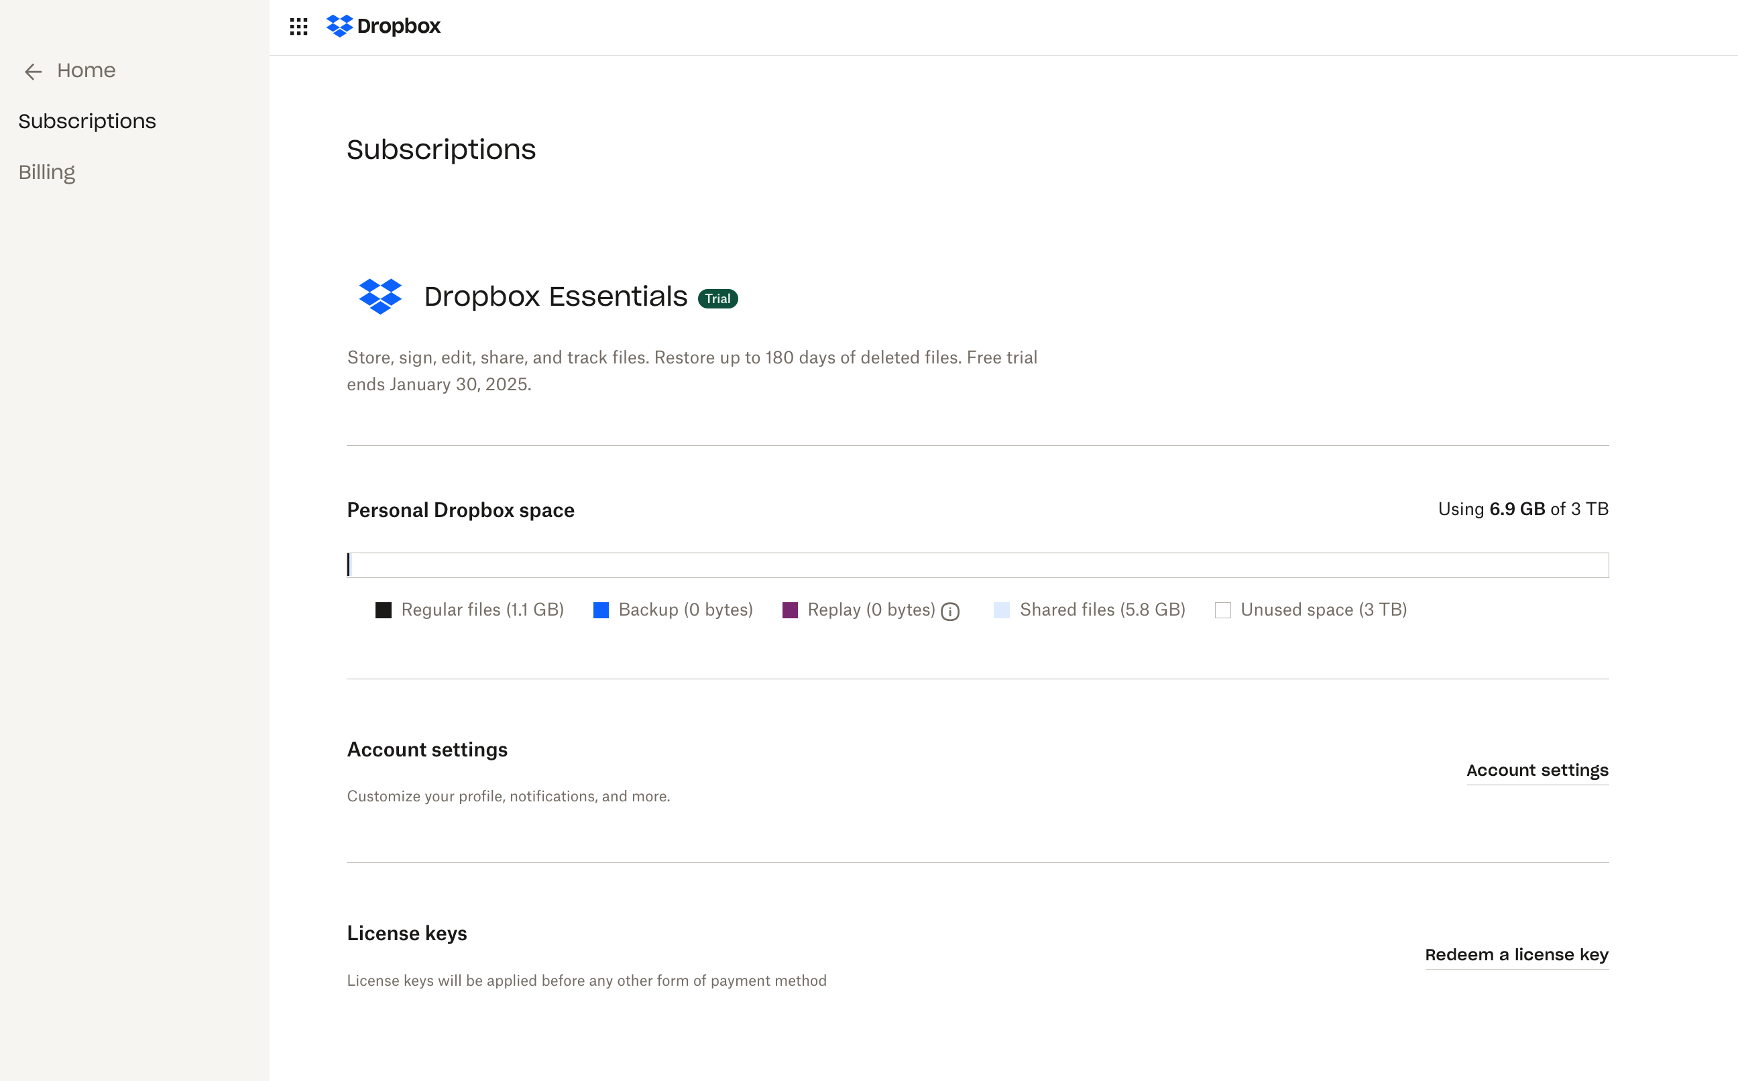Click the back arrow beside Home
Image resolution: width=1738 pixels, height=1081 pixels.
point(33,72)
